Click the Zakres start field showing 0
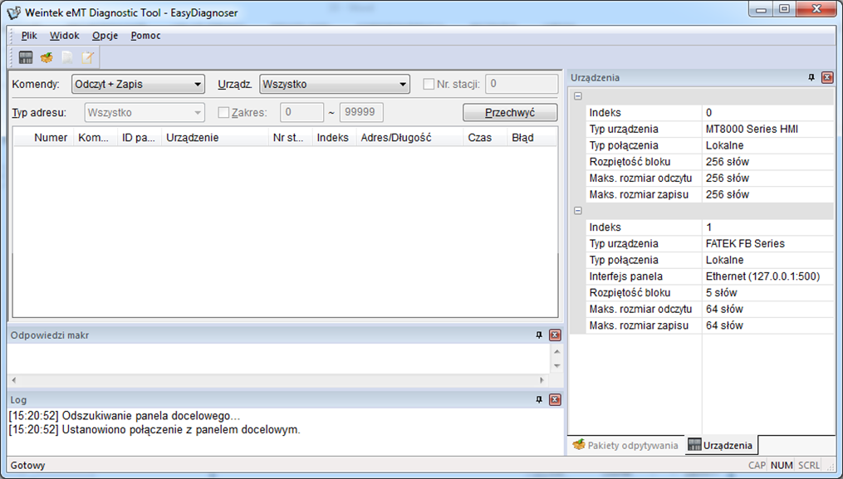843x479 pixels. point(301,112)
